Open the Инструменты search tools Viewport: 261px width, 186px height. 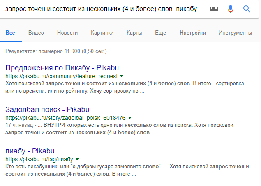pyautogui.click(x=235, y=33)
